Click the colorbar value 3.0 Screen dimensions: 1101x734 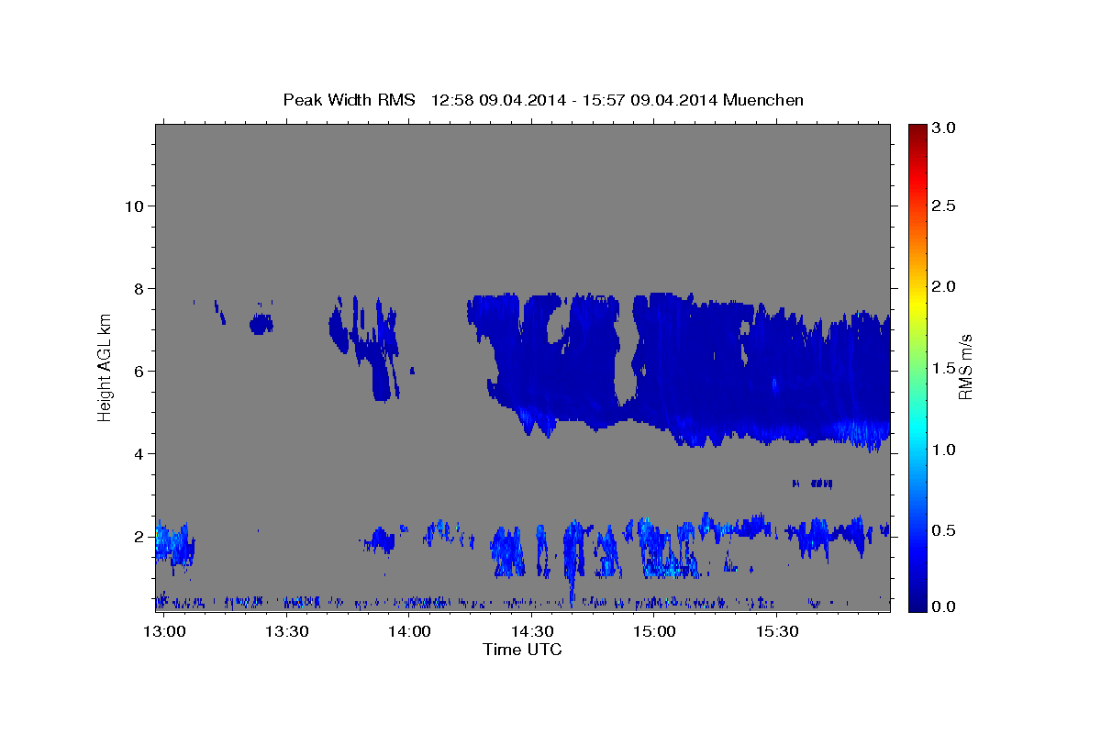pyautogui.click(x=943, y=128)
